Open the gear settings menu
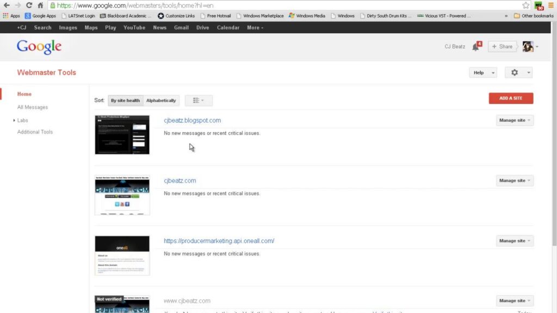 click(515, 72)
